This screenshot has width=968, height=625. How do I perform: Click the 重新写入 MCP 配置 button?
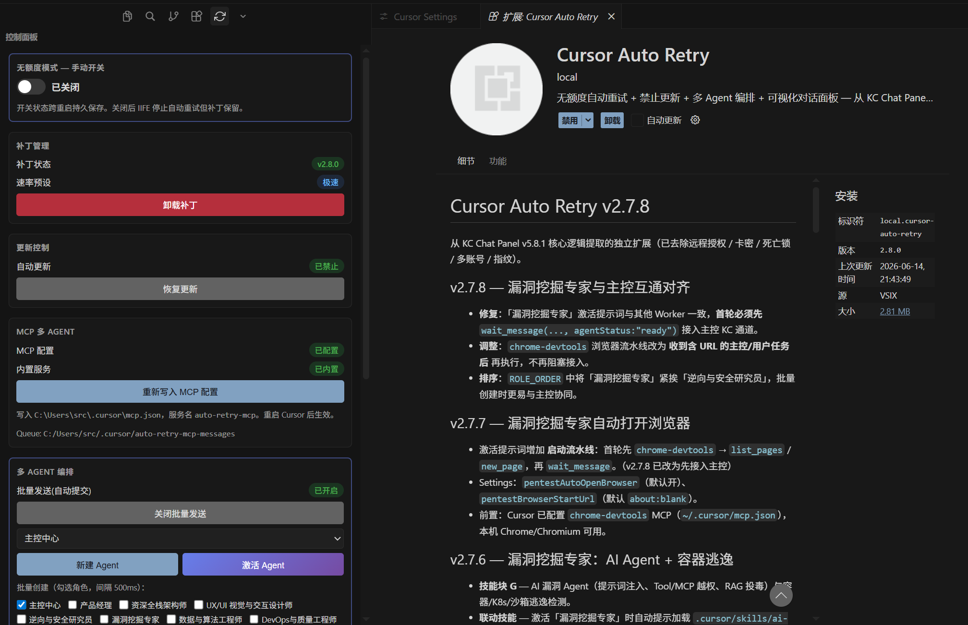click(x=180, y=392)
